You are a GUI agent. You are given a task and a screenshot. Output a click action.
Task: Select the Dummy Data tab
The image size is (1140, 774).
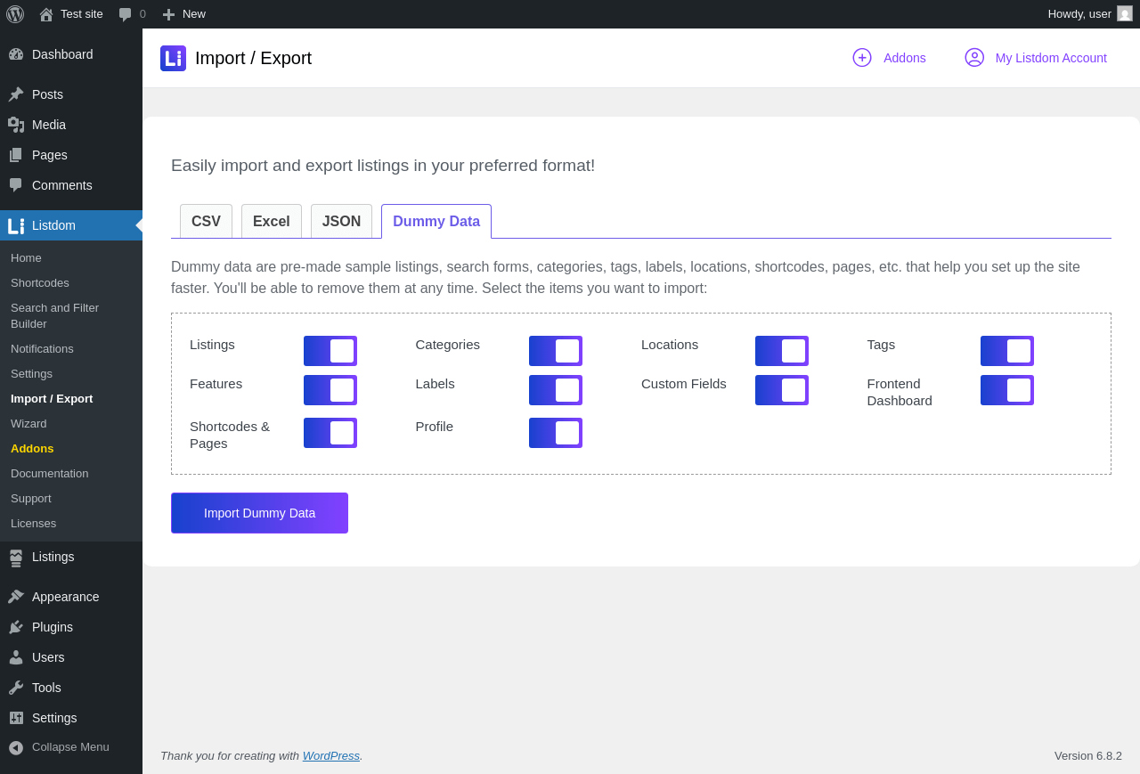click(x=436, y=222)
